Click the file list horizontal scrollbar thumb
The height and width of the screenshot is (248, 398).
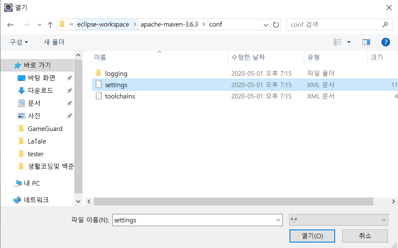233,201
